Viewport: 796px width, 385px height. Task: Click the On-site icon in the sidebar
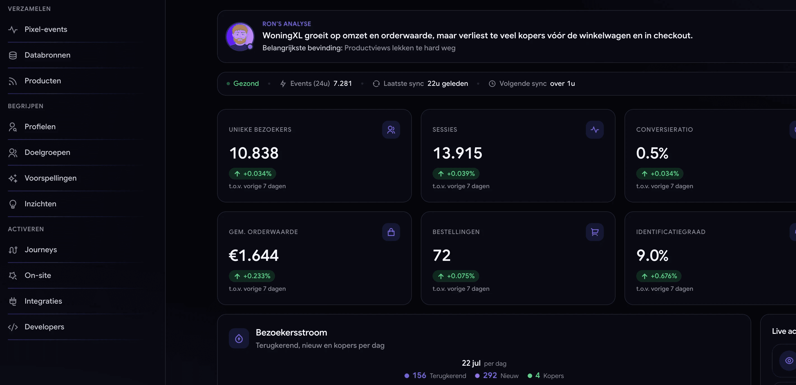pos(13,275)
